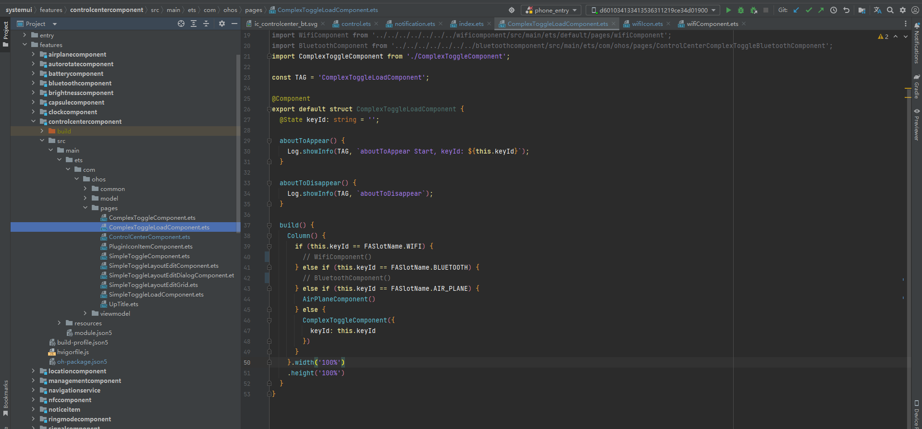Click systemui breadcrumb
The height and width of the screenshot is (429, 922).
pos(19,10)
